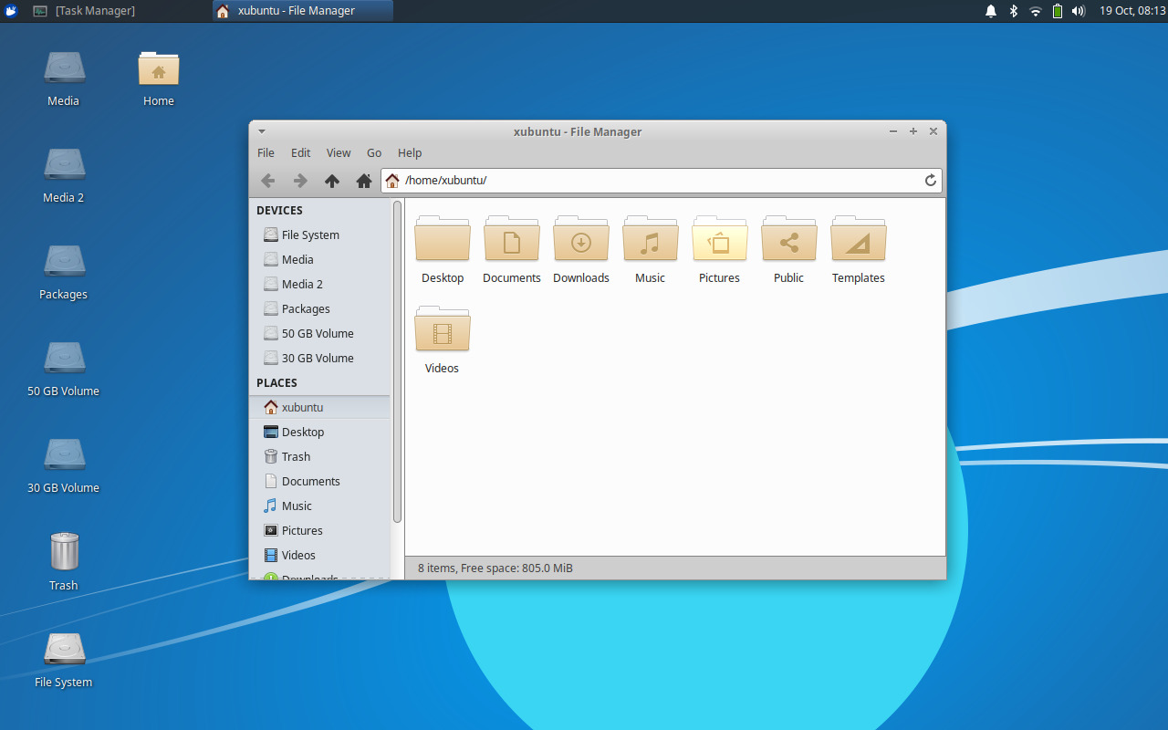Open the window menu arrow in title bar
Screen dimensions: 1168x730
coord(262,131)
